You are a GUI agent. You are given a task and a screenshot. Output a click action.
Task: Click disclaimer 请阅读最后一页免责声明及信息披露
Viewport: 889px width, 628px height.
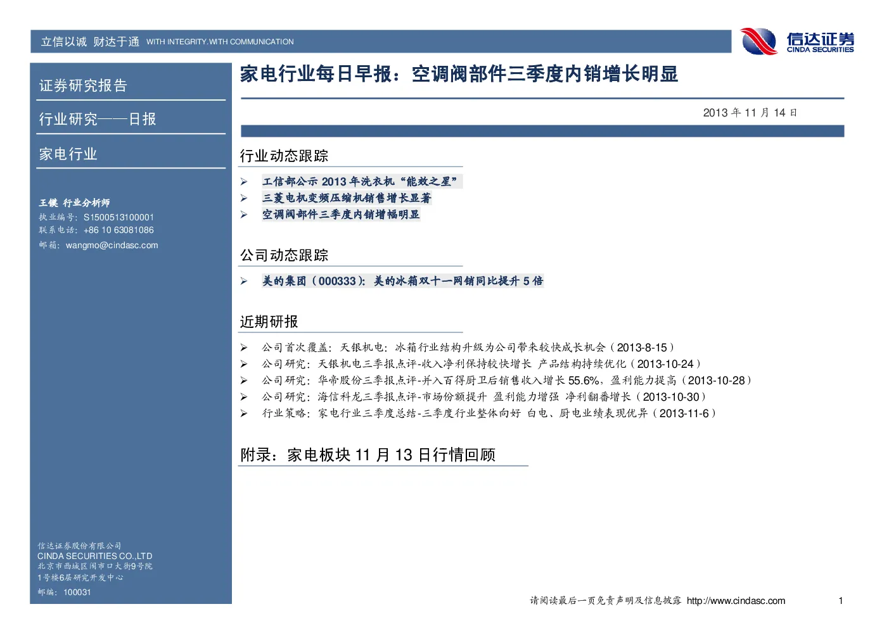pyautogui.click(x=605, y=601)
